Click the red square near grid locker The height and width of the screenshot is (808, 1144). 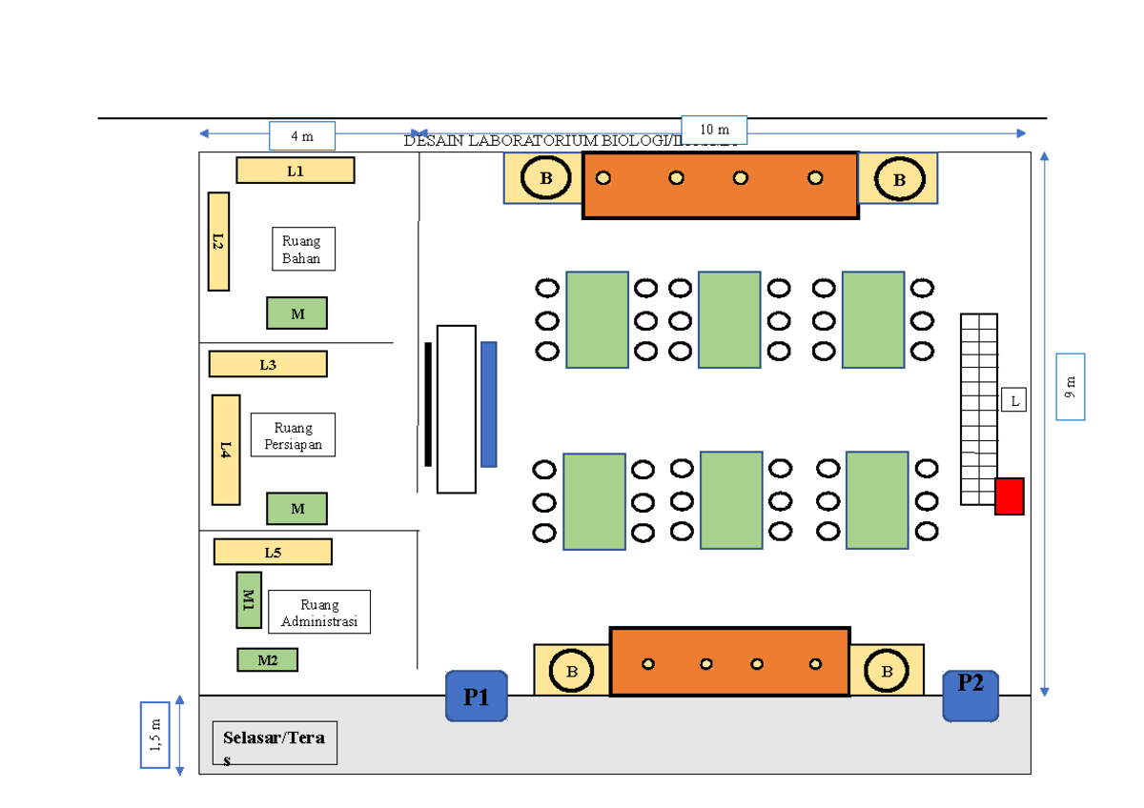(1009, 496)
